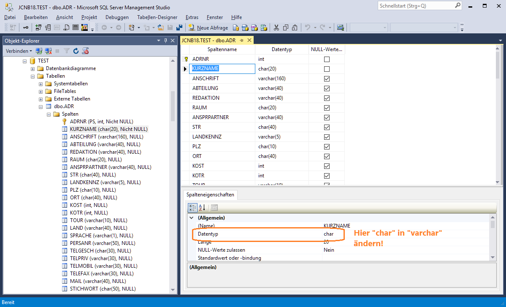
Task: Click the database engine query icon
Action: point(235,27)
